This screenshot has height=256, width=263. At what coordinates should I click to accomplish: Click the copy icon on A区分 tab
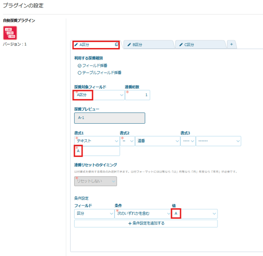tap(116, 44)
